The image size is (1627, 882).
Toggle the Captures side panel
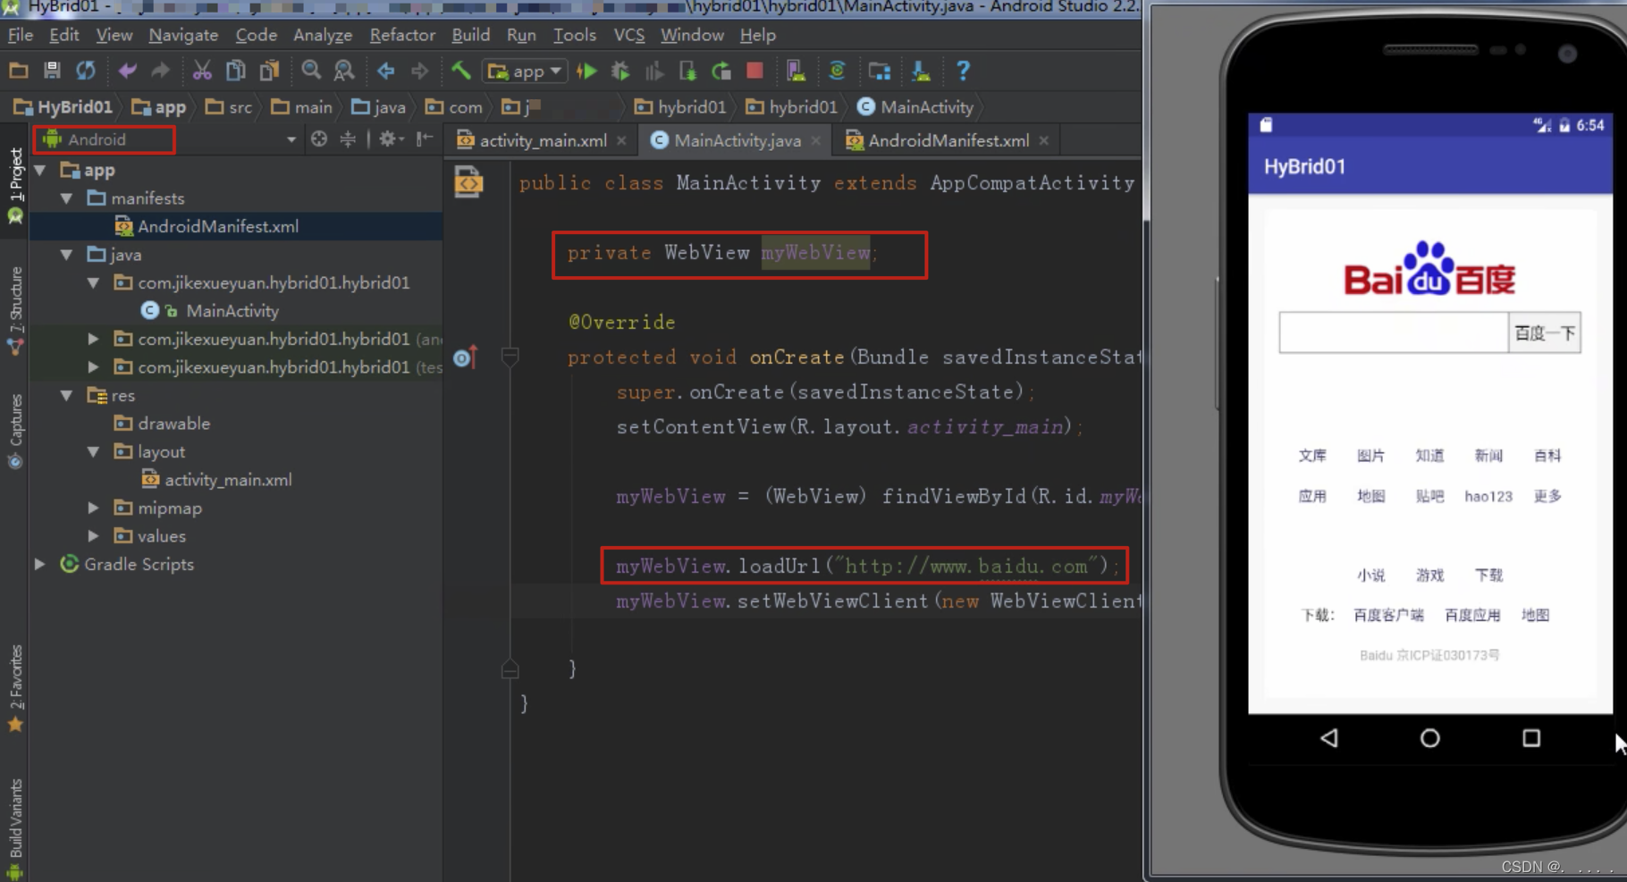(15, 431)
